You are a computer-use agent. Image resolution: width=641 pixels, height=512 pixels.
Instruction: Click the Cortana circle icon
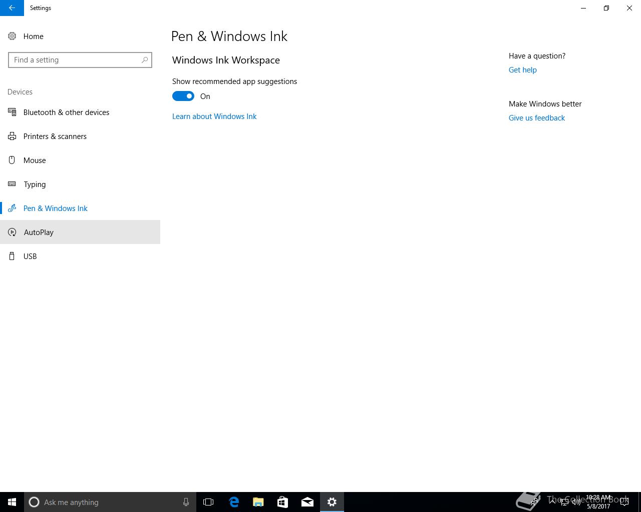coord(34,502)
